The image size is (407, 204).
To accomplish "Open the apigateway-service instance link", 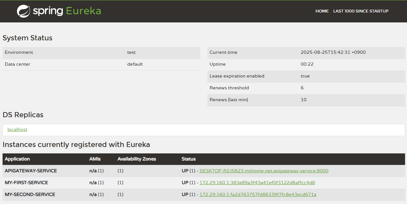I will coord(264,171).
